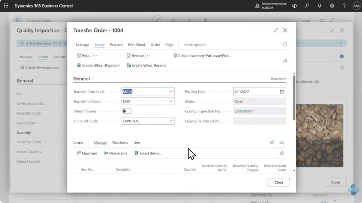Viewport: 362px width, 203px height.
Task: Click the Transfer Order vertical scrollbar
Action: click(x=294, y=98)
